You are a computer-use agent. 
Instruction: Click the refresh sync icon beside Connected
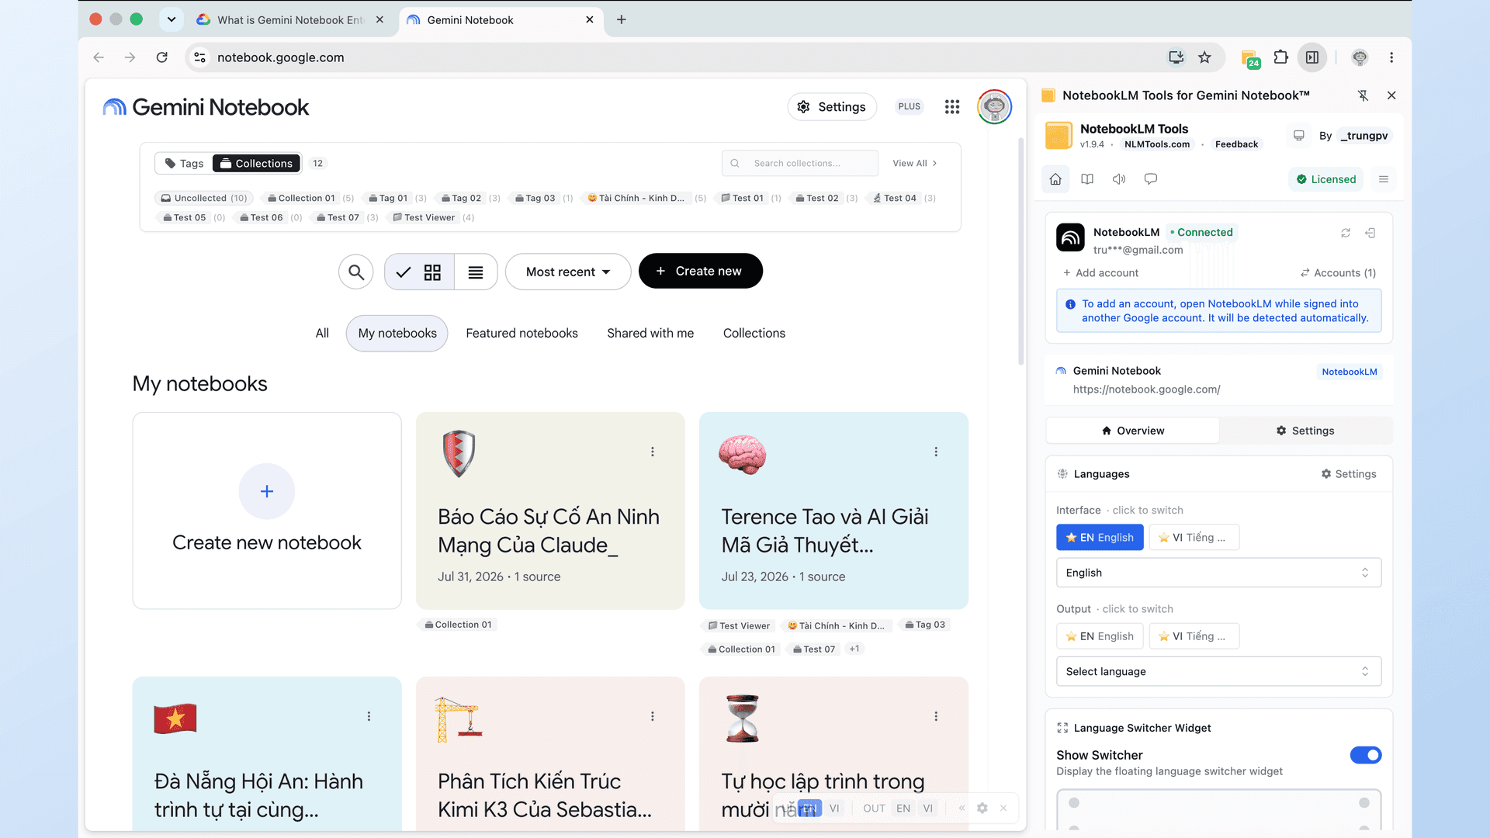pos(1346,233)
